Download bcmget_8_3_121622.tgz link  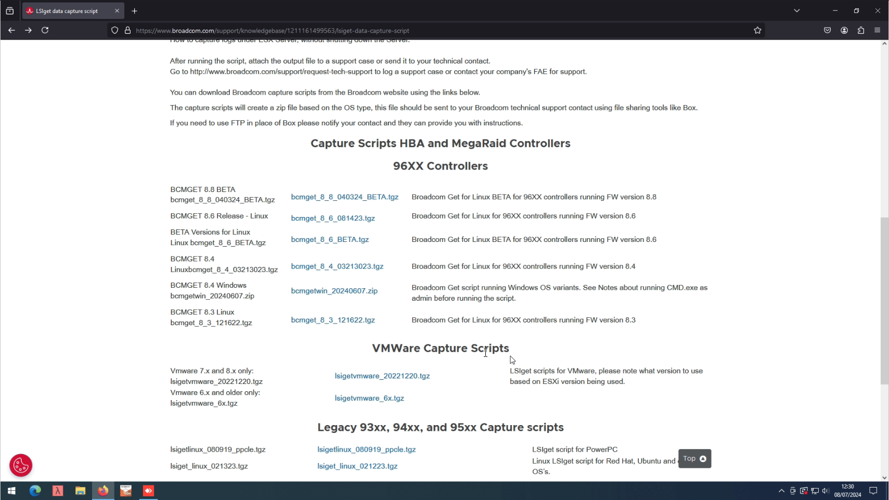pyautogui.click(x=333, y=320)
